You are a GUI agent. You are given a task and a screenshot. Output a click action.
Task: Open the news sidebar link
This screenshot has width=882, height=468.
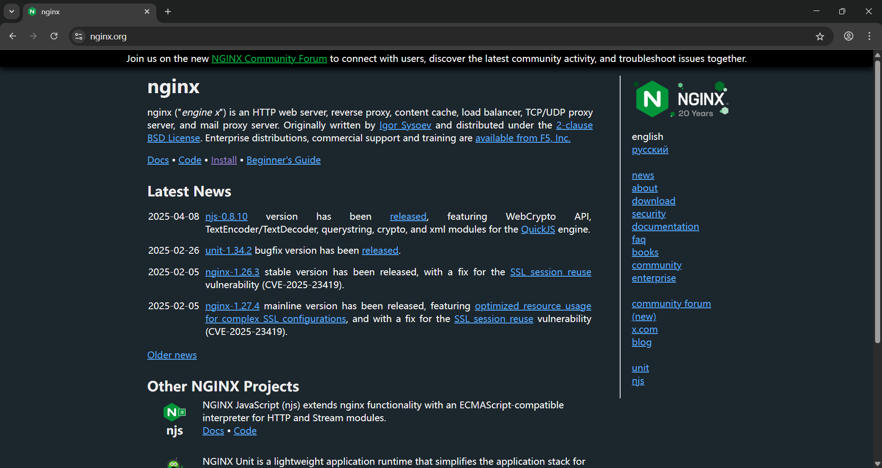pyautogui.click(x=643, y=175)
